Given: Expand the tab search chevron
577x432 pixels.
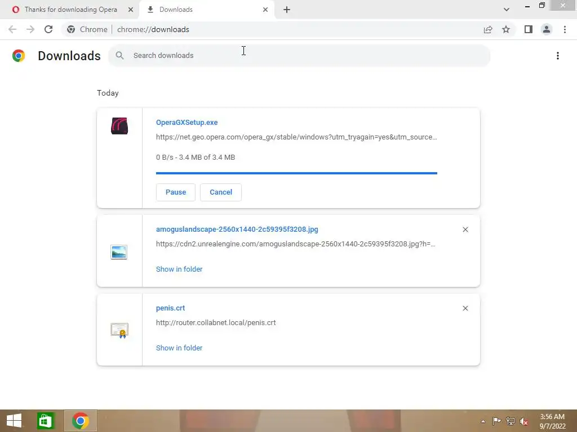Looking at the screenshot, I should click(507, 10).
